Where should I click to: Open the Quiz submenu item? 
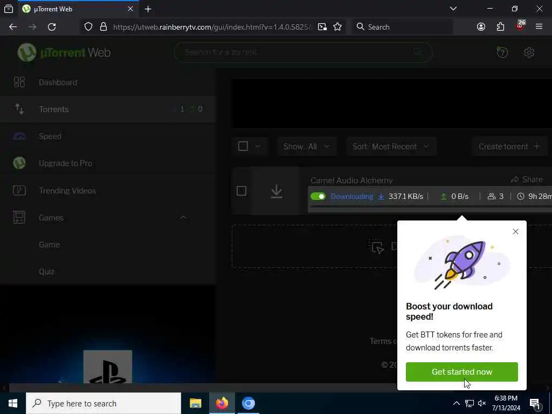click(46, 272)
